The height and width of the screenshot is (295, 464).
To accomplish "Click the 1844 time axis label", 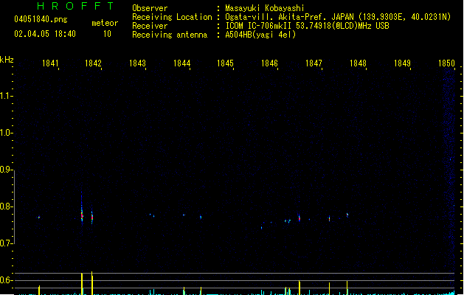I will (x=181, y=63).
